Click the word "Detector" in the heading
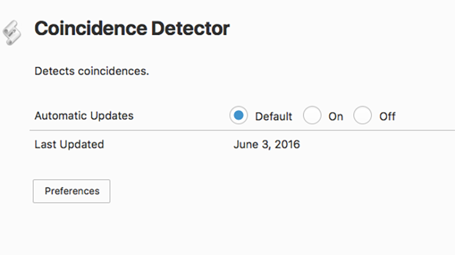This screenshot has height=255, width=455. pyautogui.click(x=191, y=28)
